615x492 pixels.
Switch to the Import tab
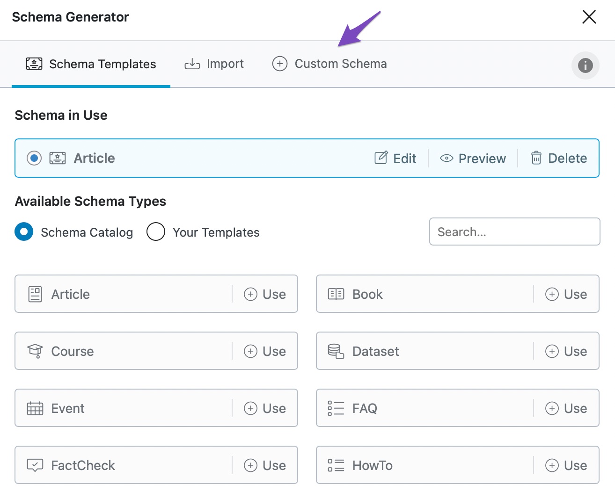[214, 64]
